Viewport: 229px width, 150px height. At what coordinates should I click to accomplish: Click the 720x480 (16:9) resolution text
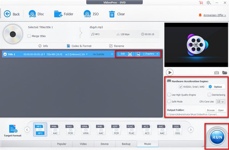[x=54, y=54]
